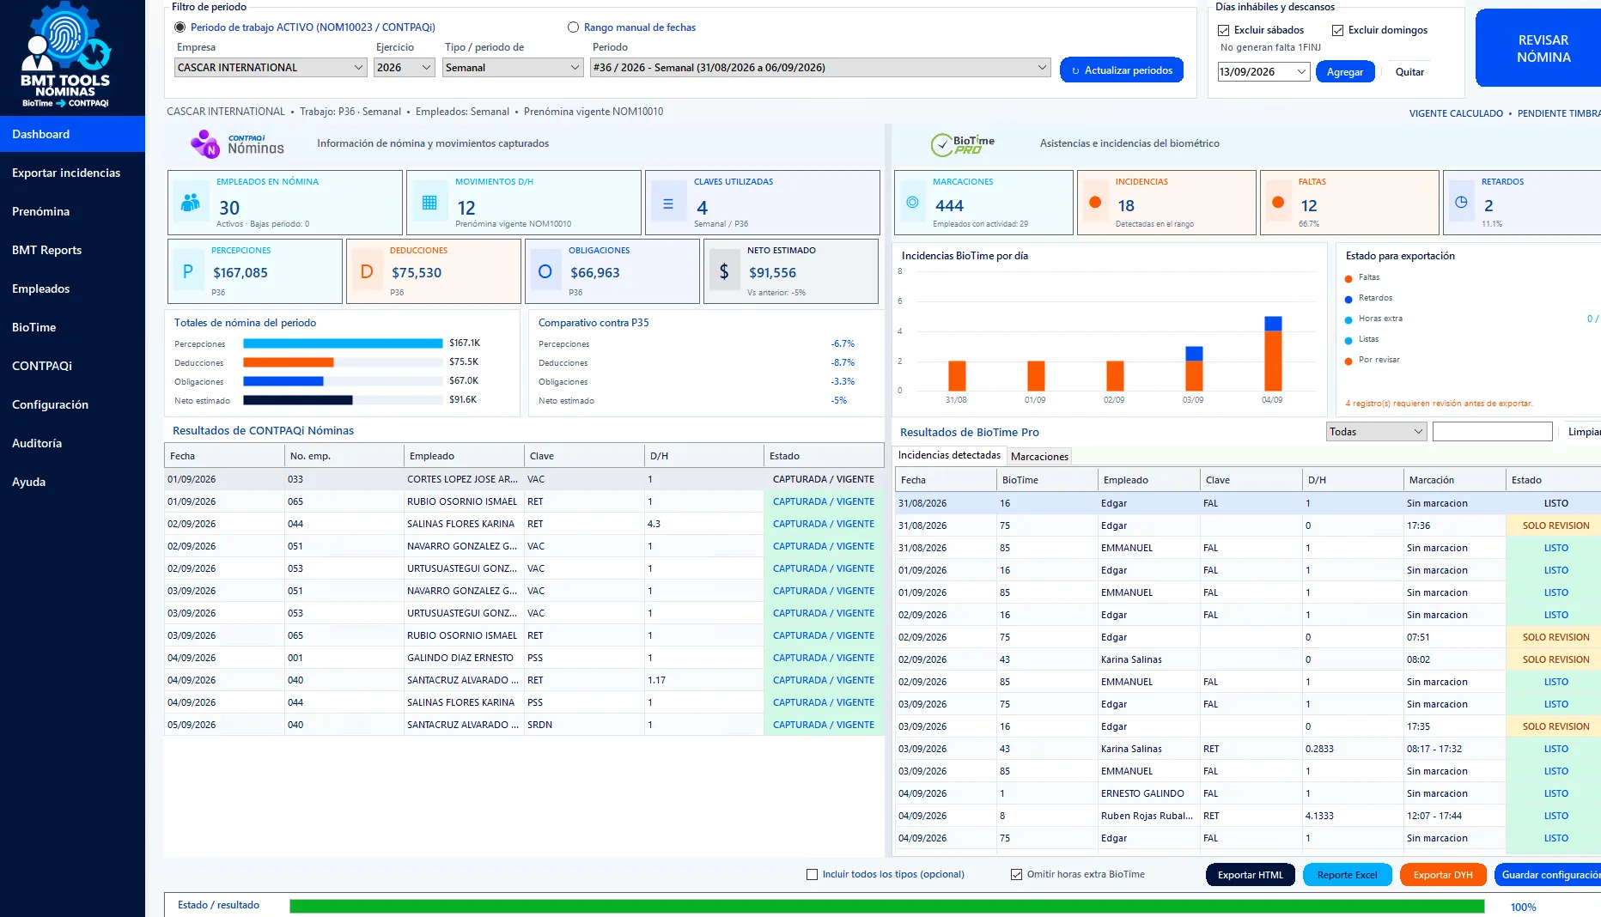Click the Deducciones D icon
The height and width of the screenshot is (917, 1601).
(x=367, y=271)
